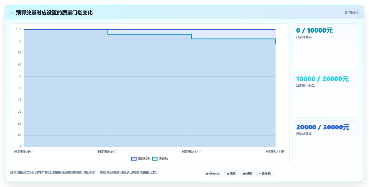Viewport: 369px width, 187px height.
Task: Click the 0 tick on the y-axis
Action: 20,147
